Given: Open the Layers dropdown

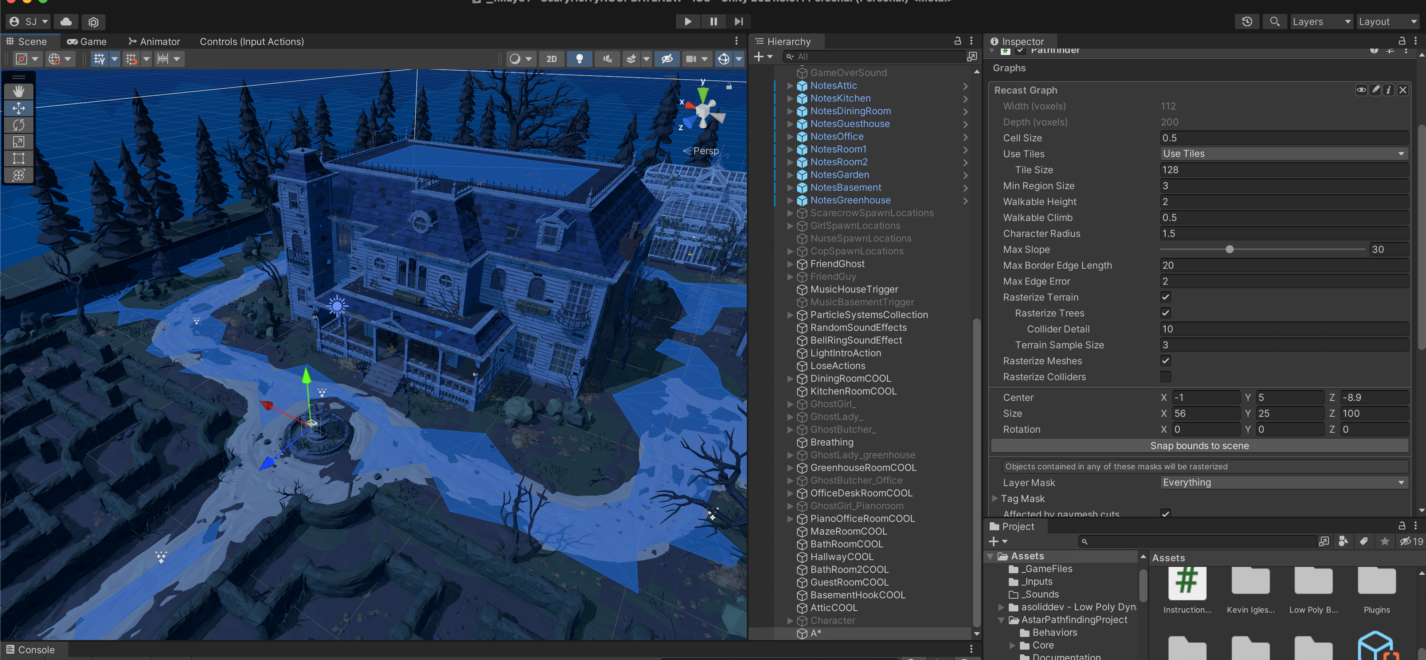Looking at the screenshot, I should click(1321, 21).
